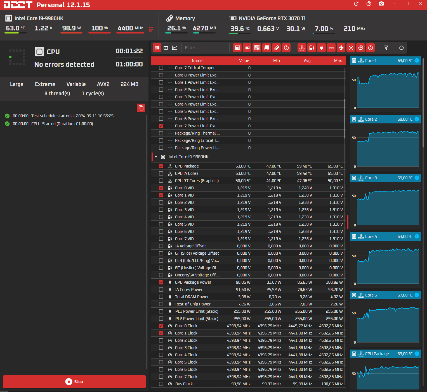
Task: Click the graphs panel vertical scrollbar
Action: [423, 103]
